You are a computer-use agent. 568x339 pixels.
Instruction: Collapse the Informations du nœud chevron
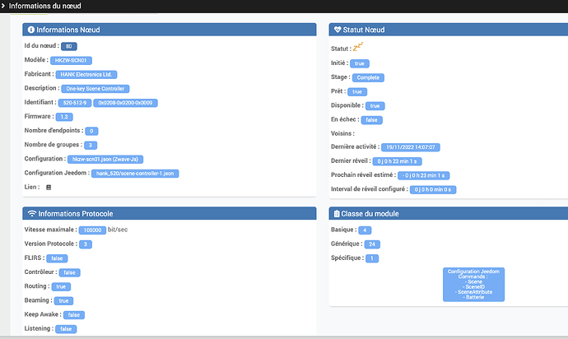tap(3, 6)
